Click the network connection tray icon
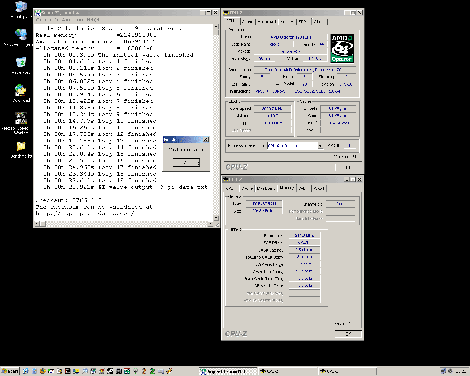 (444, 371)
